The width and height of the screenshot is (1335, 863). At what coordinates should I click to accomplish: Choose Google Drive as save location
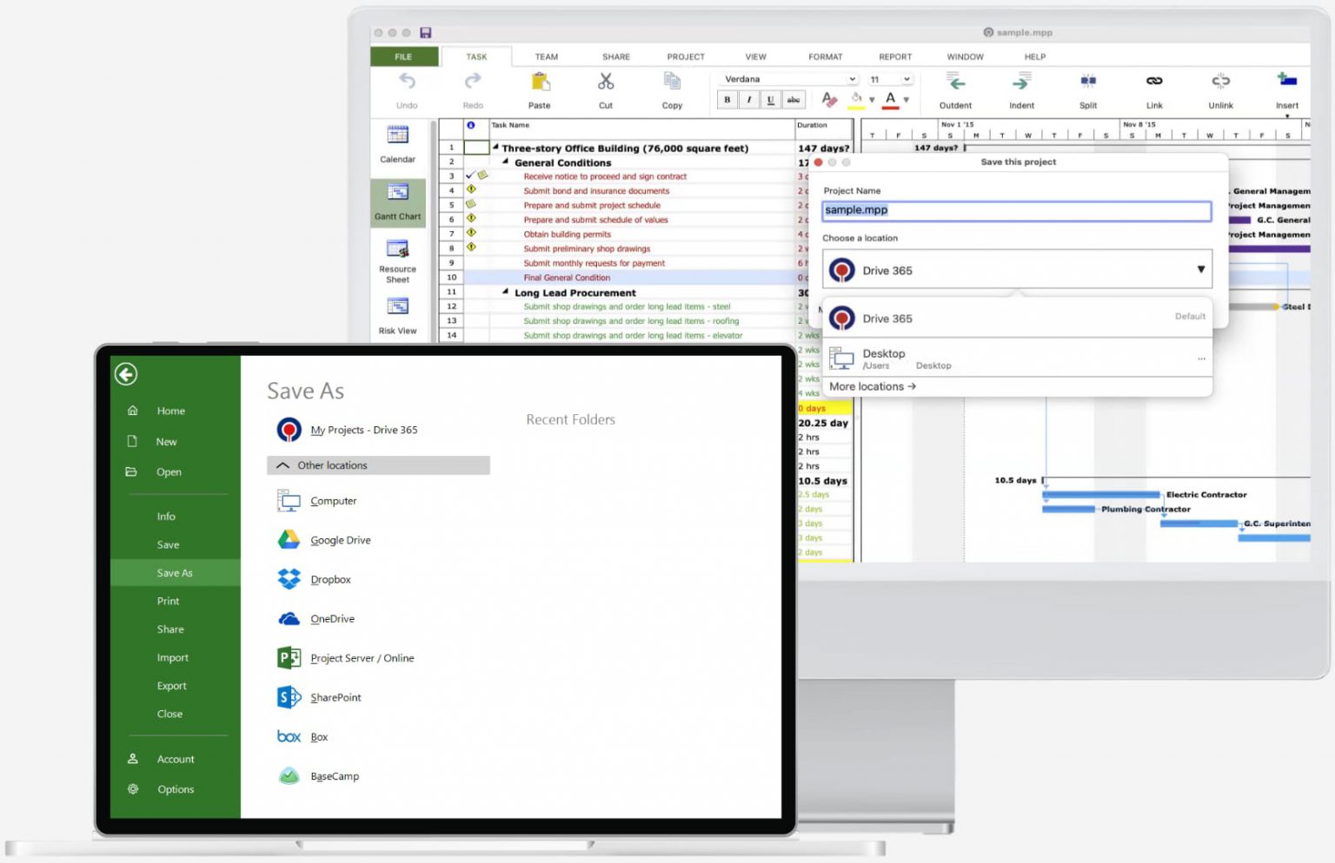pyautogui.click(x=340, y=540)
